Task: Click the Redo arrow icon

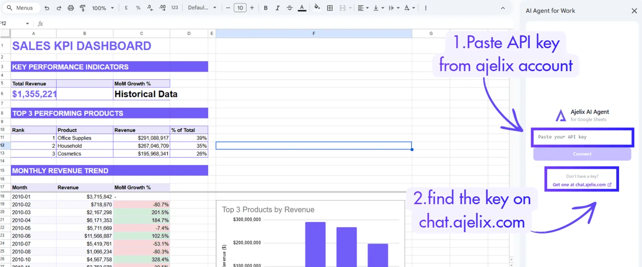Action: (59, 8)
